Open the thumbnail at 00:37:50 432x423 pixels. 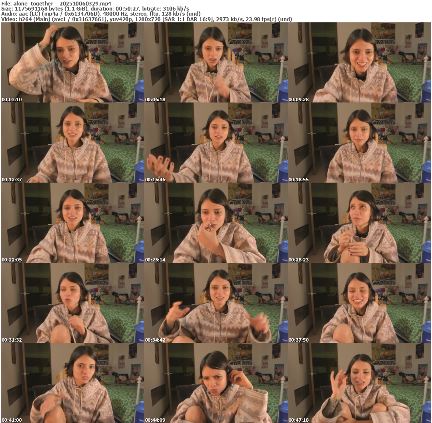click(359, 303)
